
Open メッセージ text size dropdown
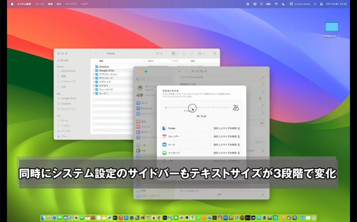[x=227, y=153]
